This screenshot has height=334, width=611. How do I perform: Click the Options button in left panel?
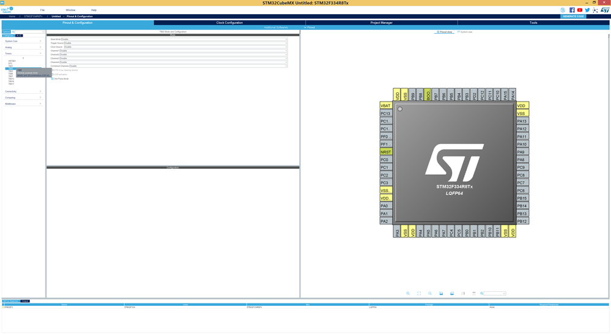[6, 32]
